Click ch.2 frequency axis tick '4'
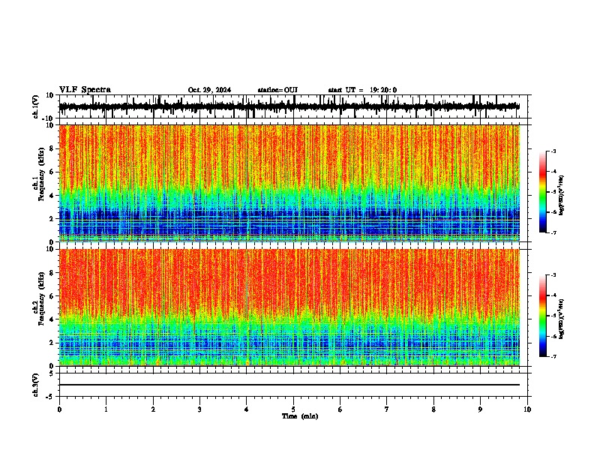Image resolution: width=594 pixels, height=459 pixels. [52, 319]
